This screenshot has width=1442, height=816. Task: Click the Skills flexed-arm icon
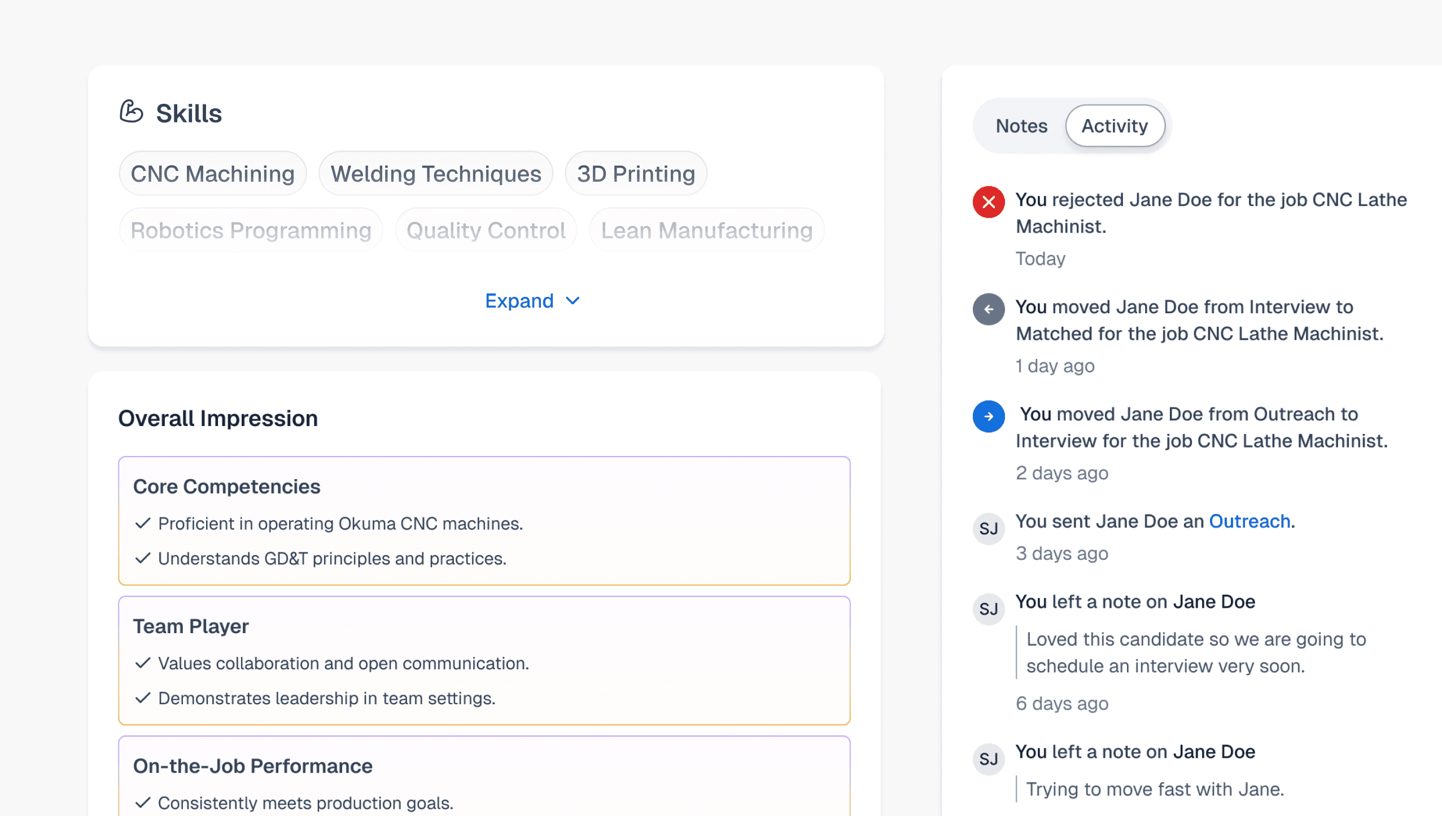(x=131, y=112)
